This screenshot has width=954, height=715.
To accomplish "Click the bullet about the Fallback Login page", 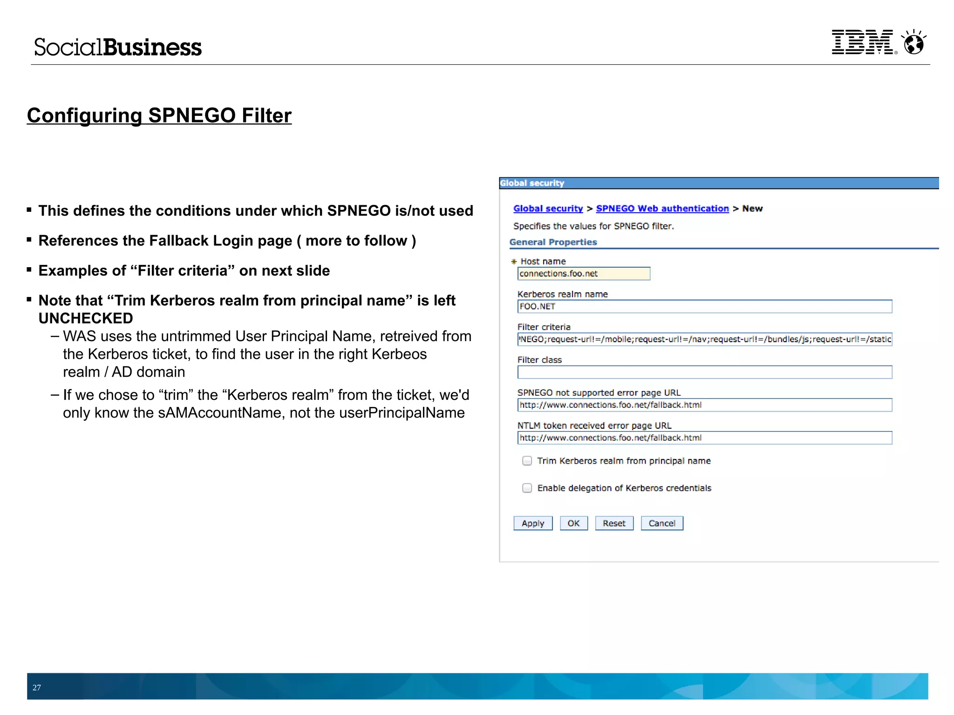I will pos(227,241).
